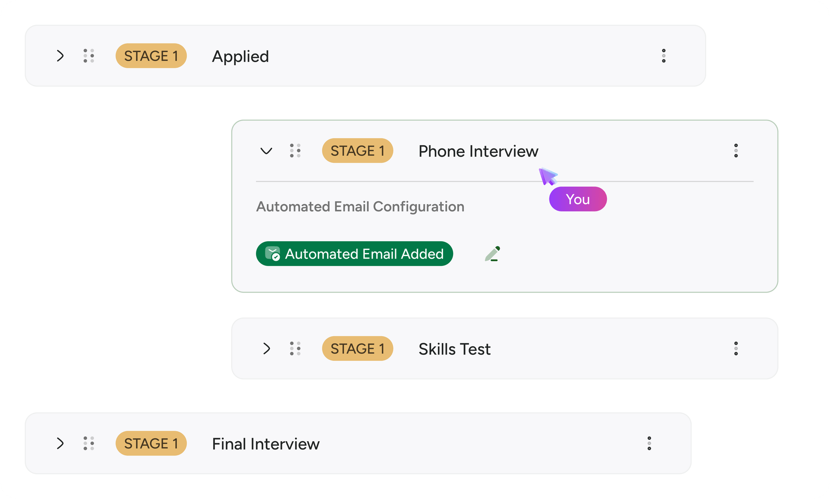Click the STAGE 1 tag on Skills Test

tap(358, 348)
